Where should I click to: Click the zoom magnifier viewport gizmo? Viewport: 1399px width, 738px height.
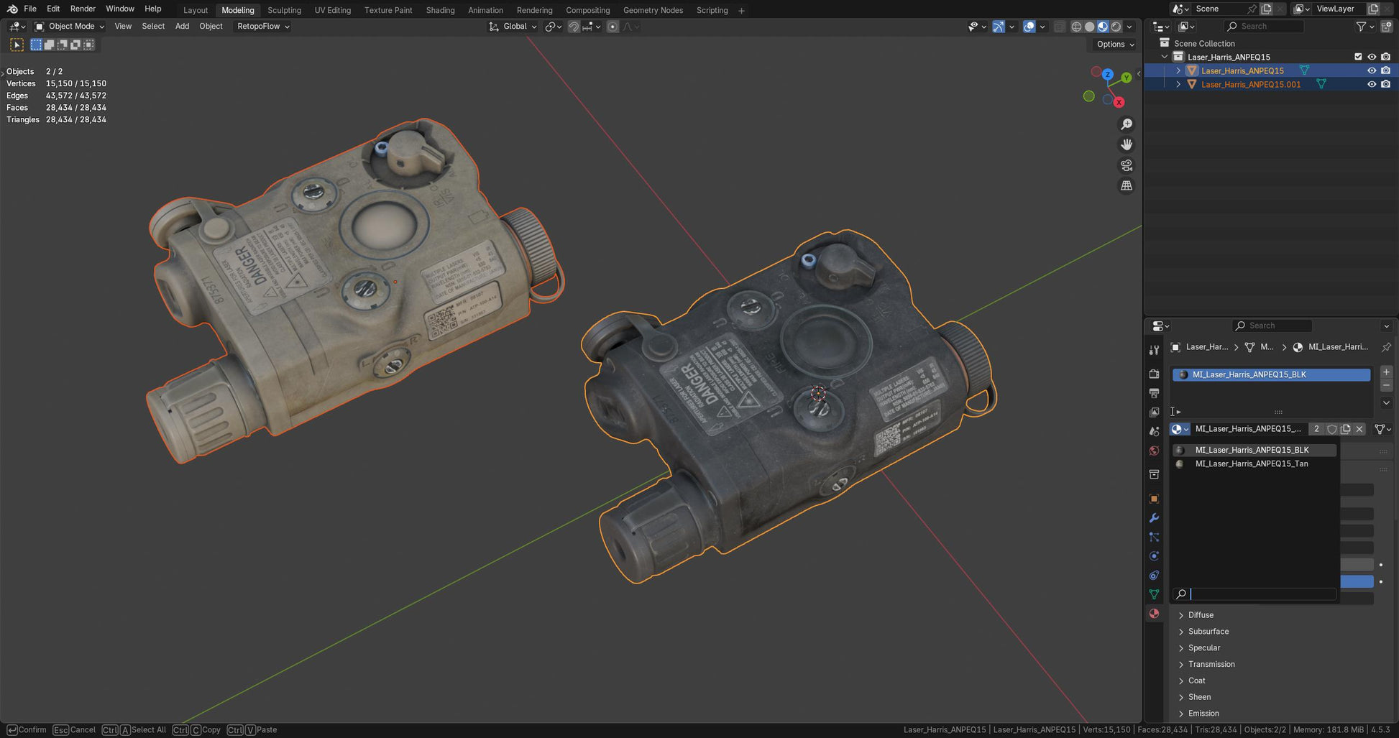click(1127, 124)
